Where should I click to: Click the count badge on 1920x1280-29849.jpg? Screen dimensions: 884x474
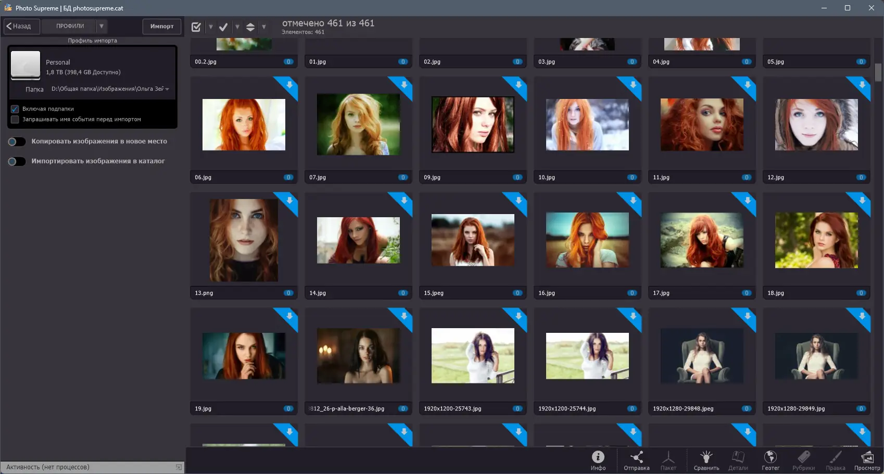[861, 408]
